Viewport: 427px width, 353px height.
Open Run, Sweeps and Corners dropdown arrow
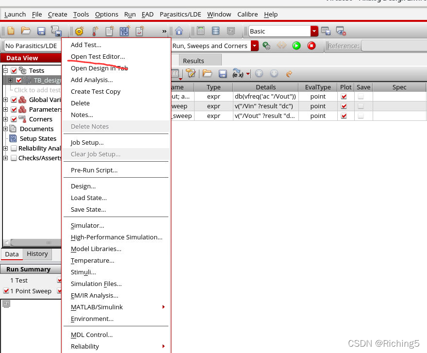coord(255,46)
